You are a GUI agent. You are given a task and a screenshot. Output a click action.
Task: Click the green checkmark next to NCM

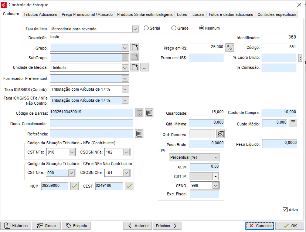point(75,186)
